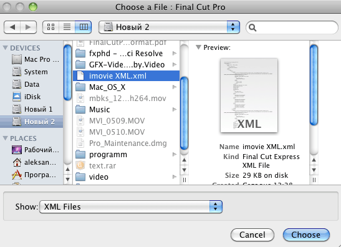Click preview pane scroll up arrow
Image resolution: width=341 pixels, height=247 pixels.
tap(314, 160)
